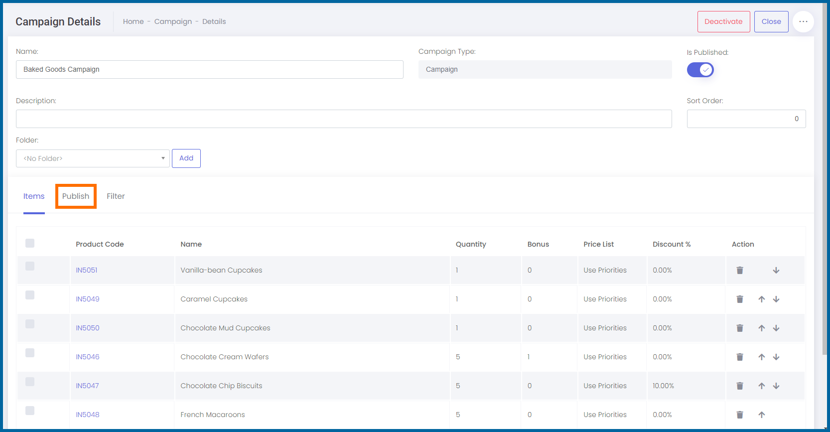Open the Folder dropdown

click(x=93, y=158)
